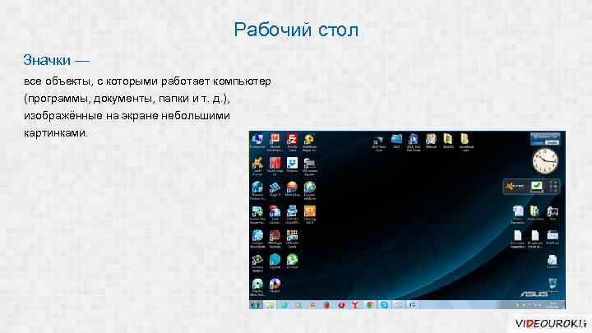The width and height of the screenshot is (592, 333).
Task: Open the FileZilla desktop shortcut
Action: coord(292,142)
